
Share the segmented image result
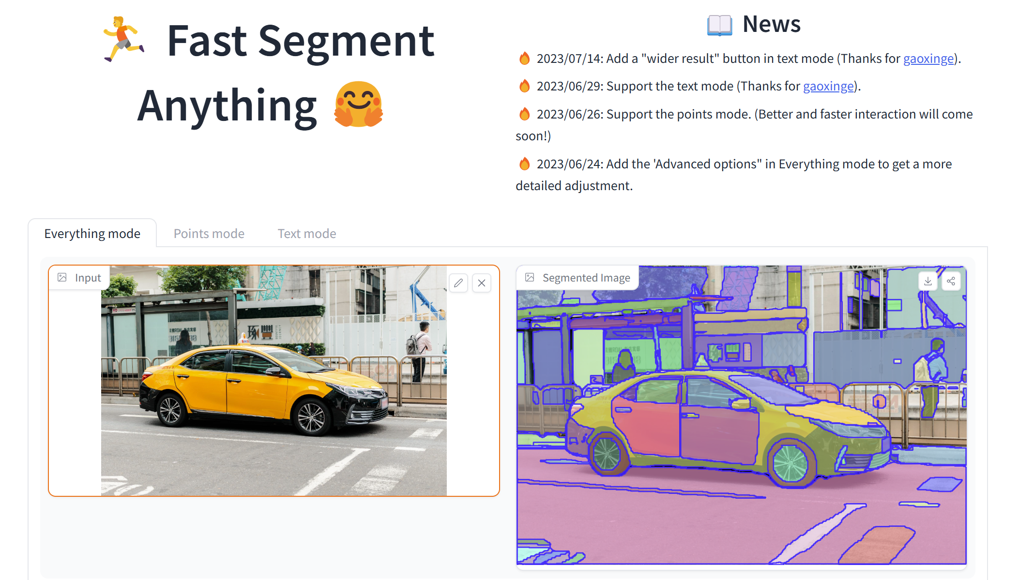(951, 281)
